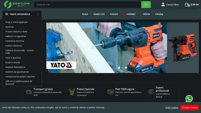Click the YATO drill banner image
This screenshot has height=113, width=201.
pyautogui.click(x=107, y=48)
